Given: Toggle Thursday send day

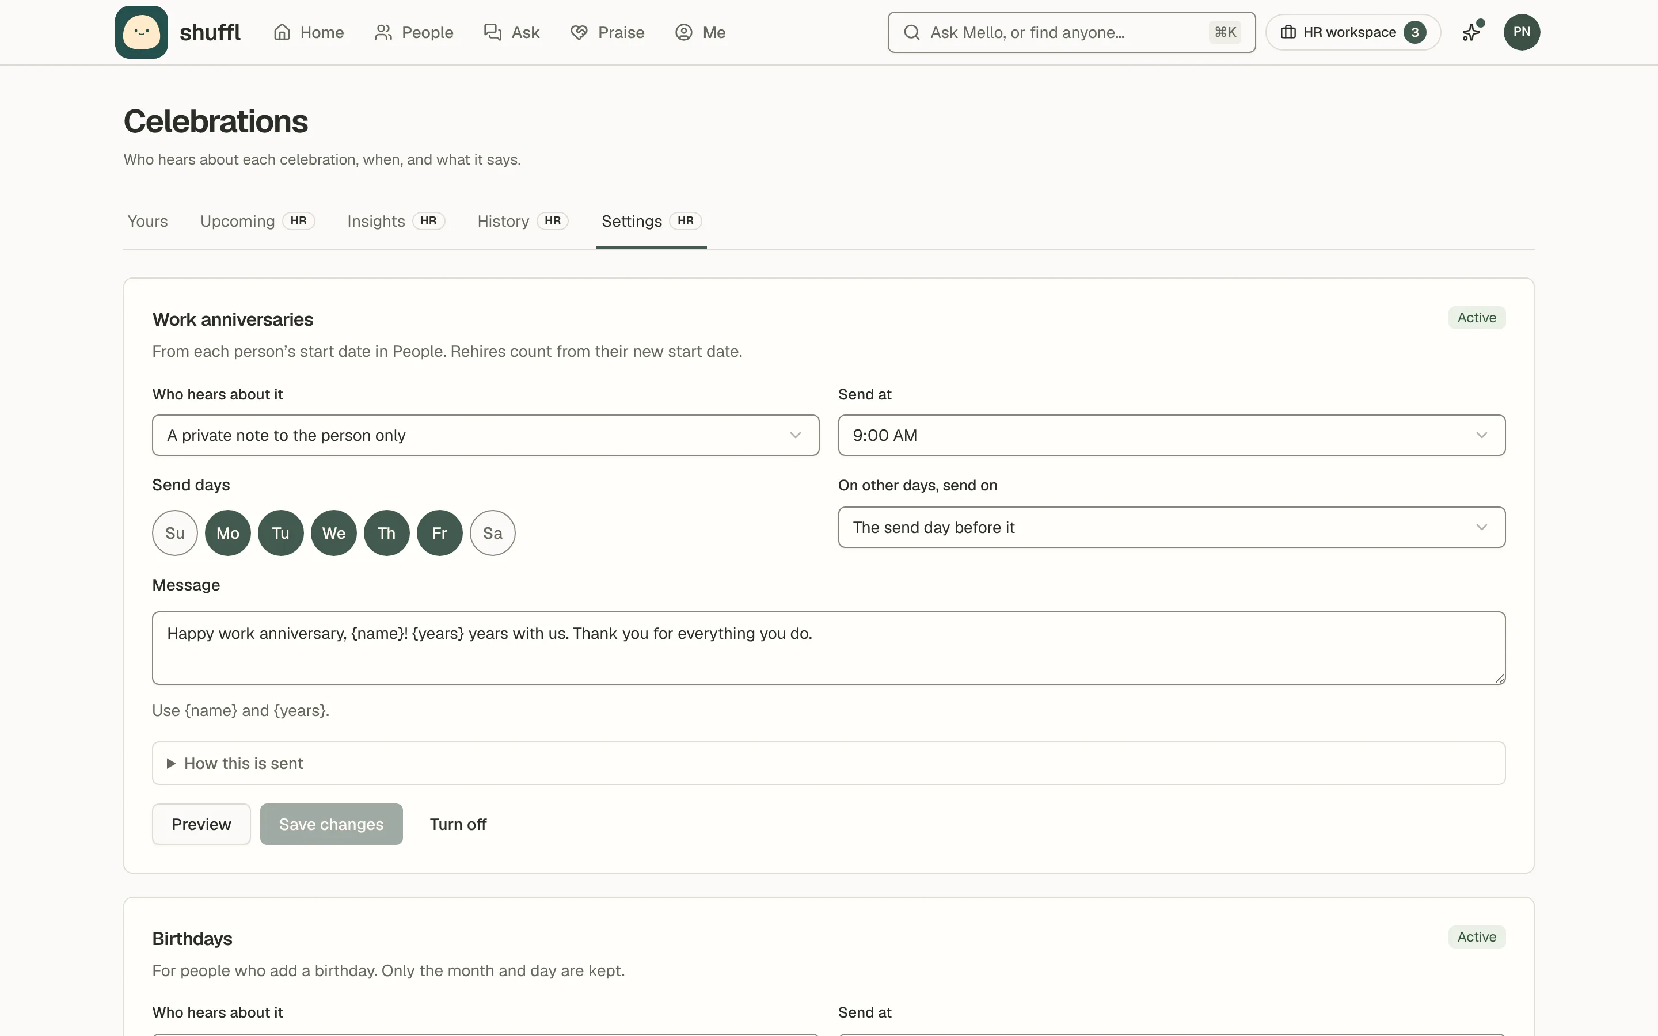Looking at the screenshot, I should (x=386, y=533).
